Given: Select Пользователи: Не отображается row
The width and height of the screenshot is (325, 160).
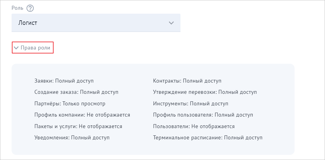Looking at the screenshot, I should 194,126.
